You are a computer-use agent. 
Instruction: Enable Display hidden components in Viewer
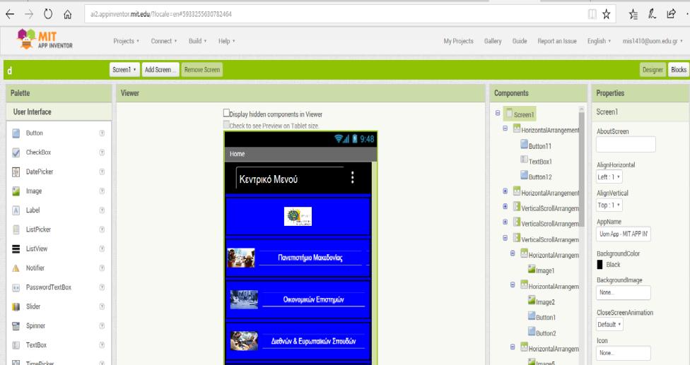[x=226, y=113]
